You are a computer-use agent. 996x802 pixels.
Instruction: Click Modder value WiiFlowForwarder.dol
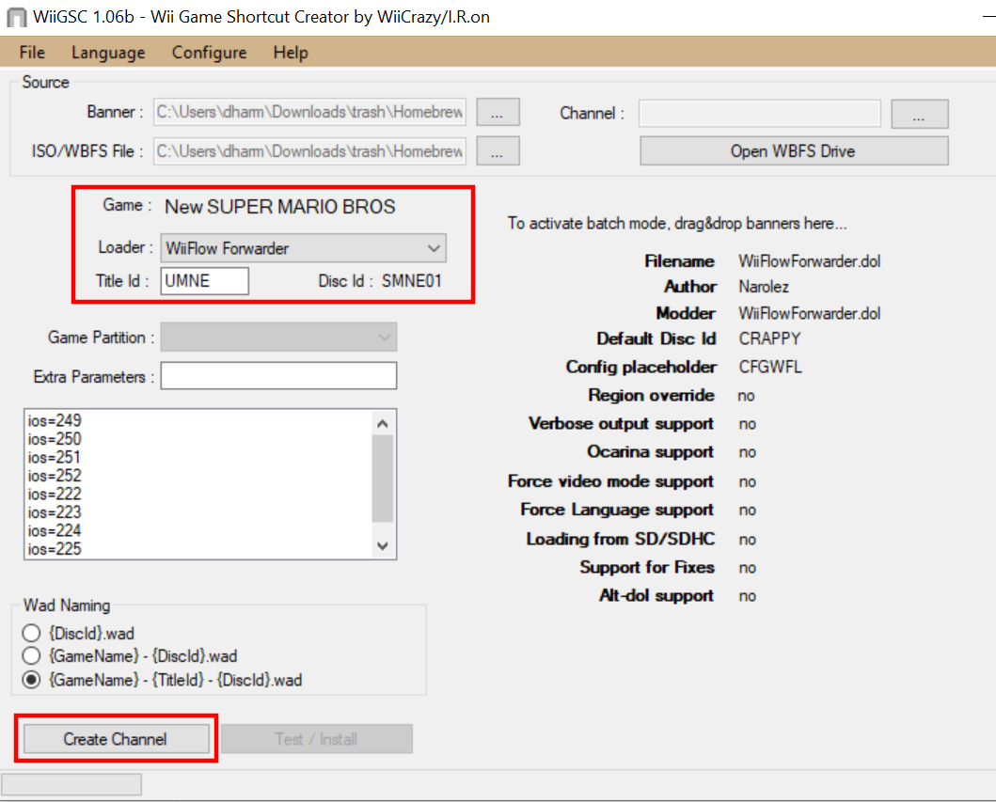pyautogui.click(x=809, y=314)
